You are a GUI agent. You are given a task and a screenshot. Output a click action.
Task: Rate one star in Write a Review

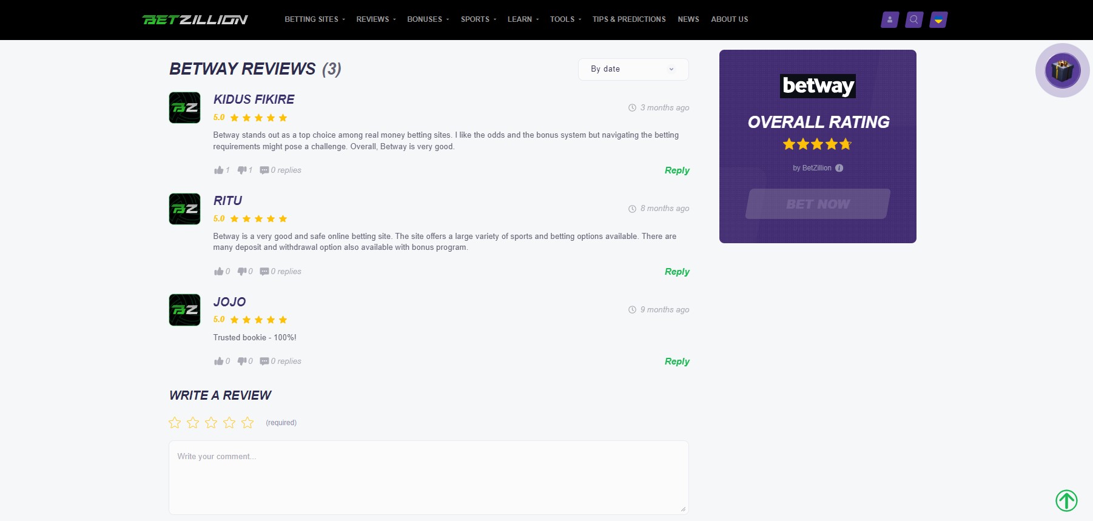tap(175, 423)
